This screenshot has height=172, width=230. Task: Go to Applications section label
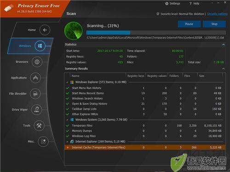click(19, 78)
